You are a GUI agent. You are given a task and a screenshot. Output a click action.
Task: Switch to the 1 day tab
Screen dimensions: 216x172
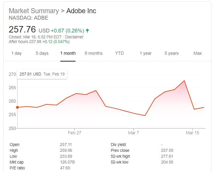[x=16, y=53]
